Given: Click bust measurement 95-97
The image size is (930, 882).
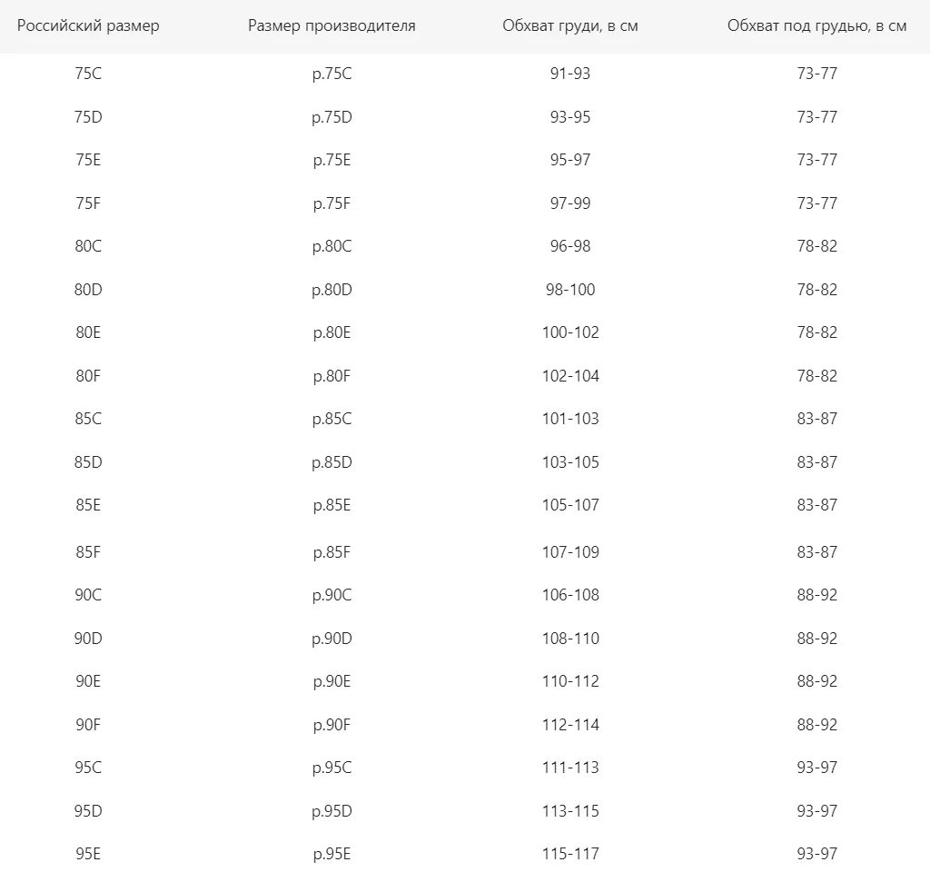Looking at the screenshot, I should pos(570,160).
